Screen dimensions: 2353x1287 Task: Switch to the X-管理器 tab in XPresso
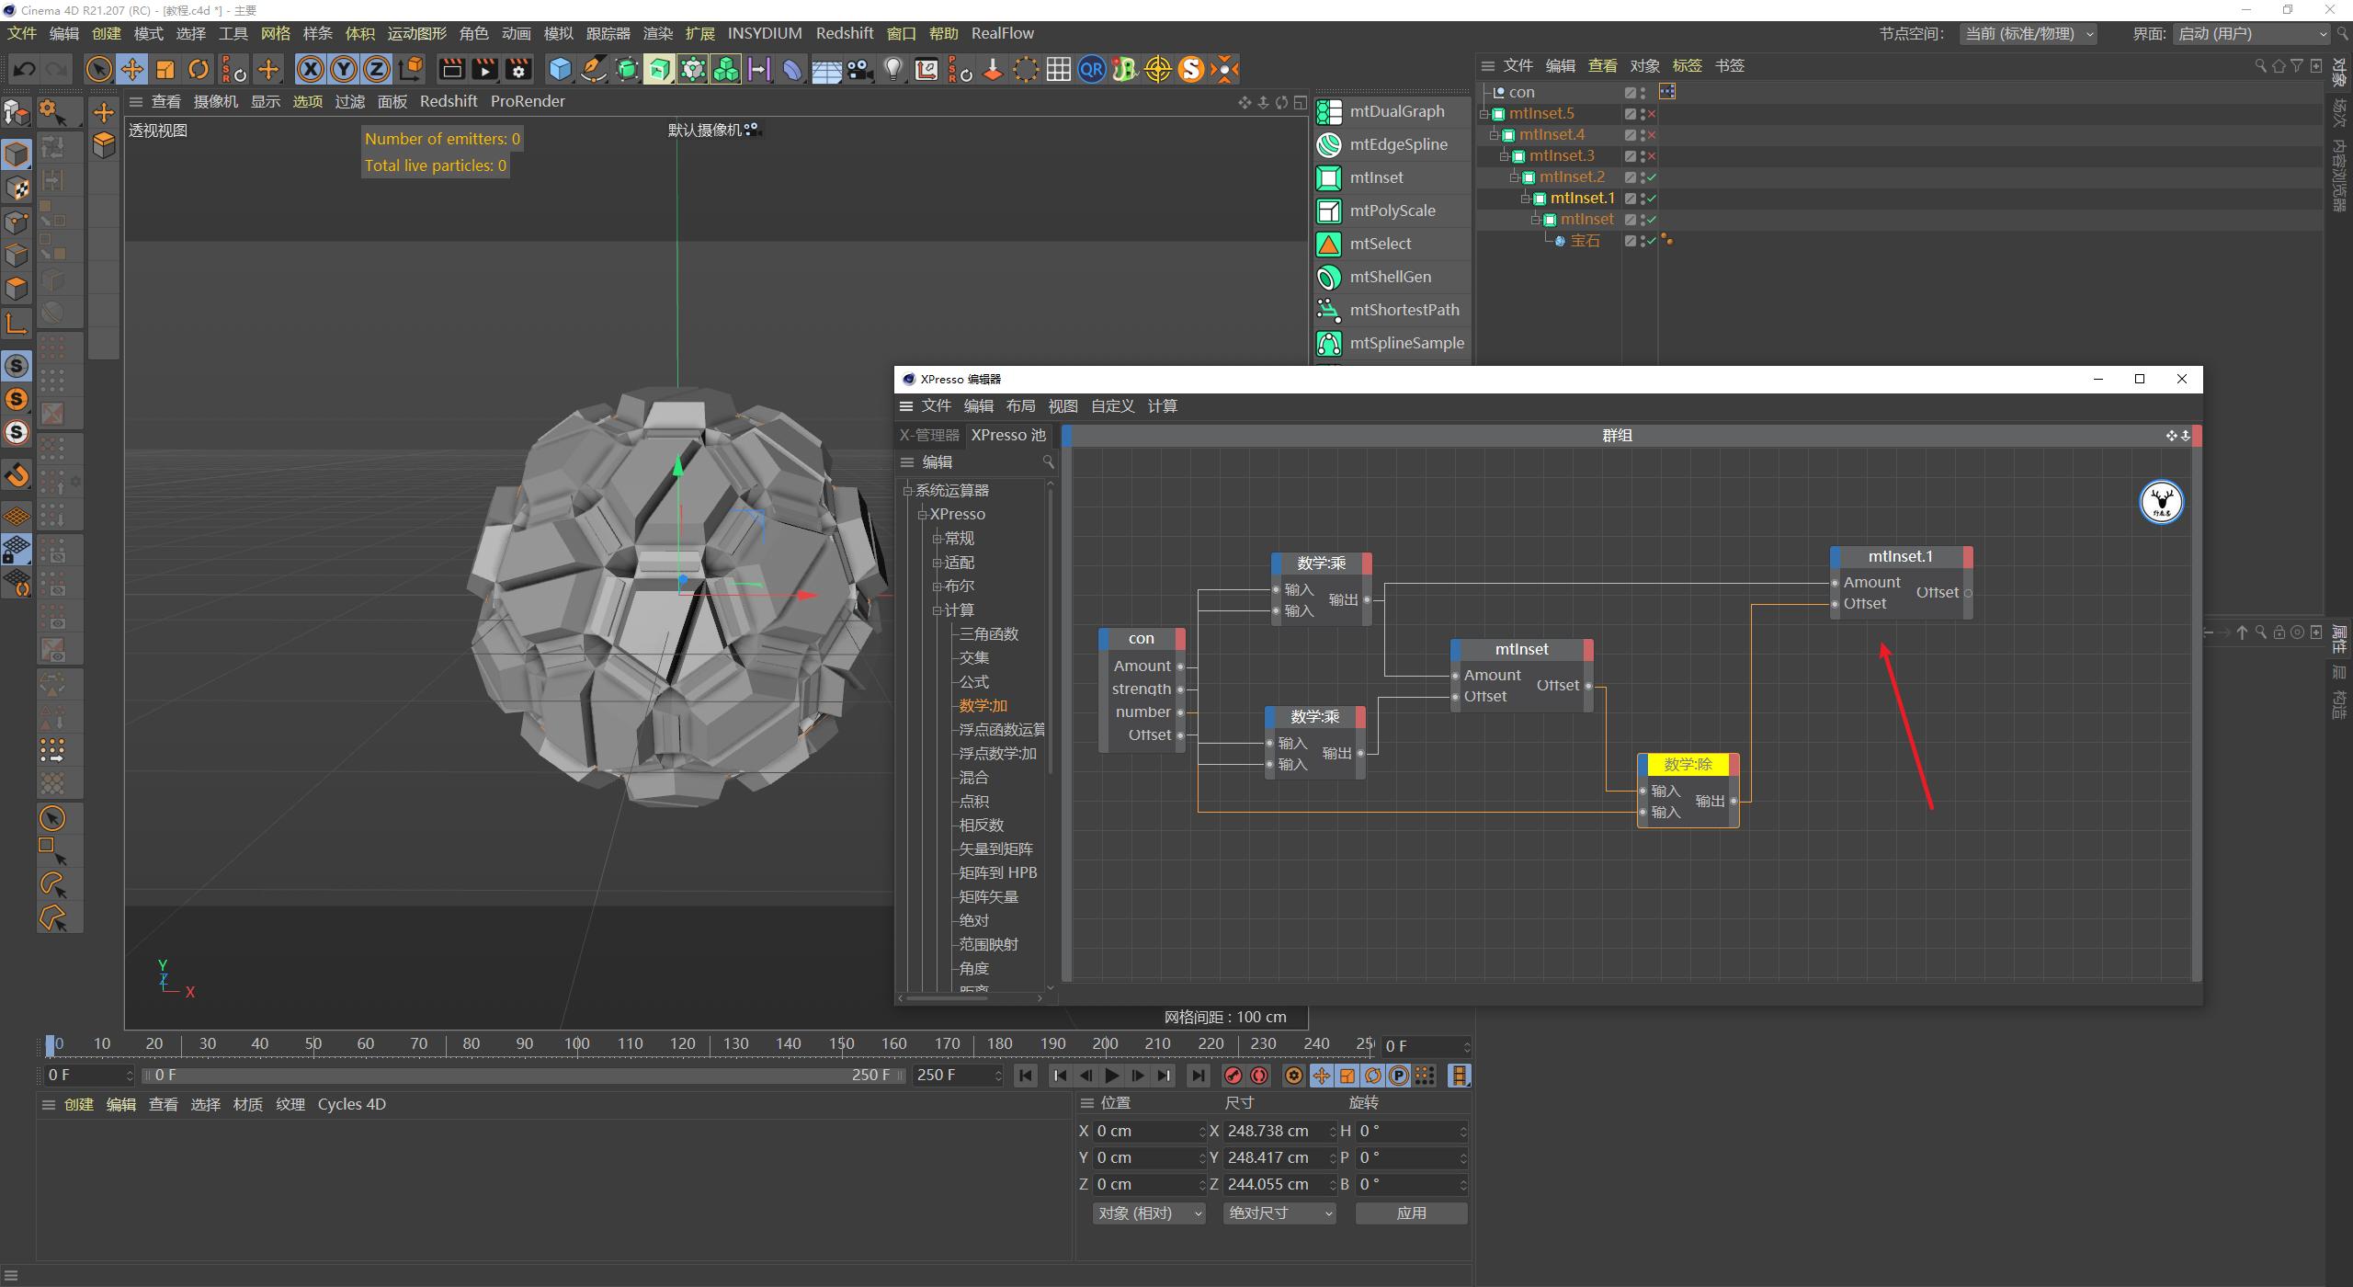point(929,435)
